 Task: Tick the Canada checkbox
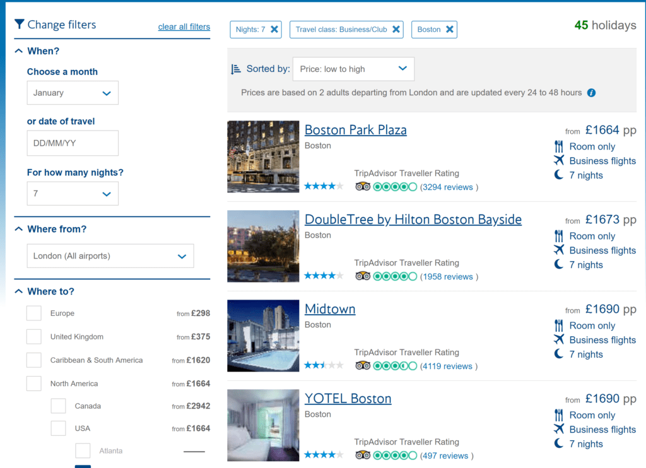coord(58,406)
